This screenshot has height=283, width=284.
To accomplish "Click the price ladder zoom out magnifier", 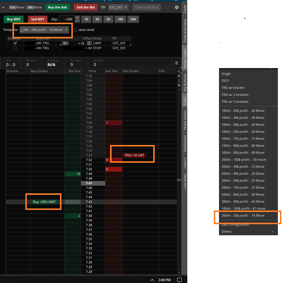I will [179, 85].
